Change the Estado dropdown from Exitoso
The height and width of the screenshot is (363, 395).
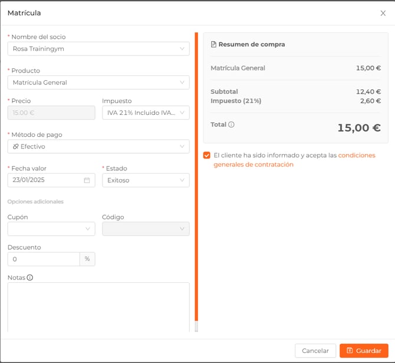146,180
